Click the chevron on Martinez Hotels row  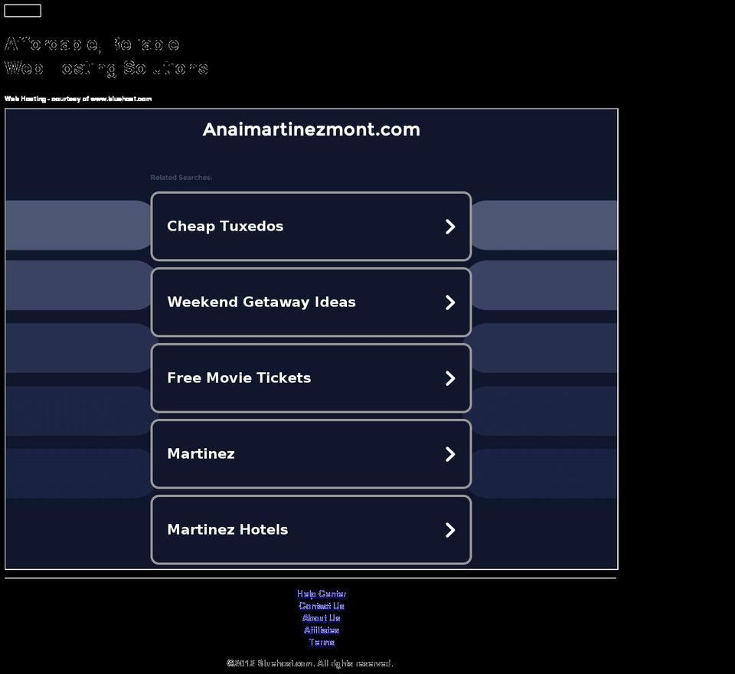pyautogui.click(x=450, y=530)
